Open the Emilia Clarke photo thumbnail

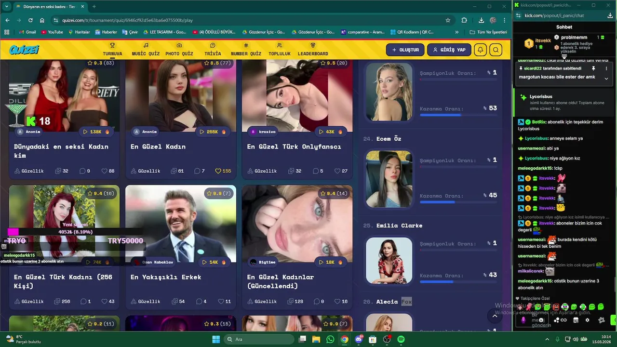pyautogui.click(x=389, y=260)
